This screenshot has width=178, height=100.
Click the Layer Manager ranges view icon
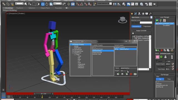[165, 21]
